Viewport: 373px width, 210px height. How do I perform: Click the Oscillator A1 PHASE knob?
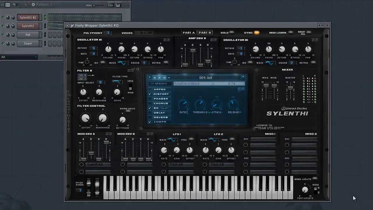point(121,49)
